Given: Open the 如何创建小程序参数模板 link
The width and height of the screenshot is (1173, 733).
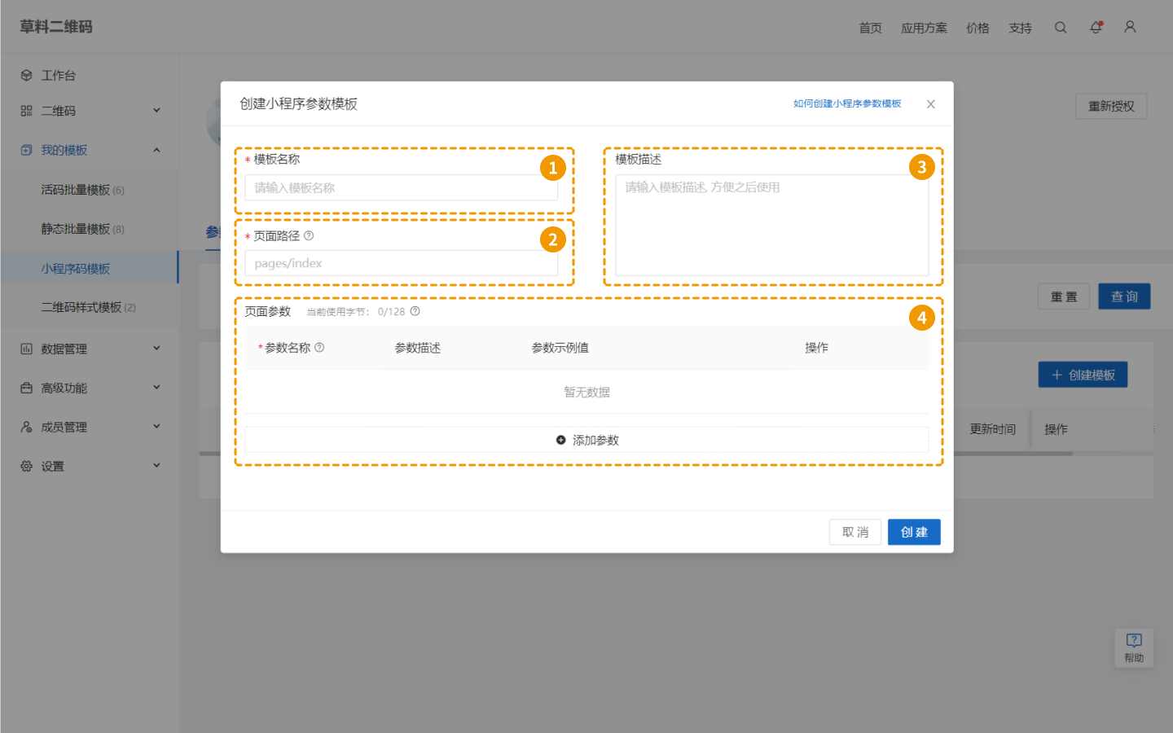Looking at the screenshot, I should click(x=846, y=103).
